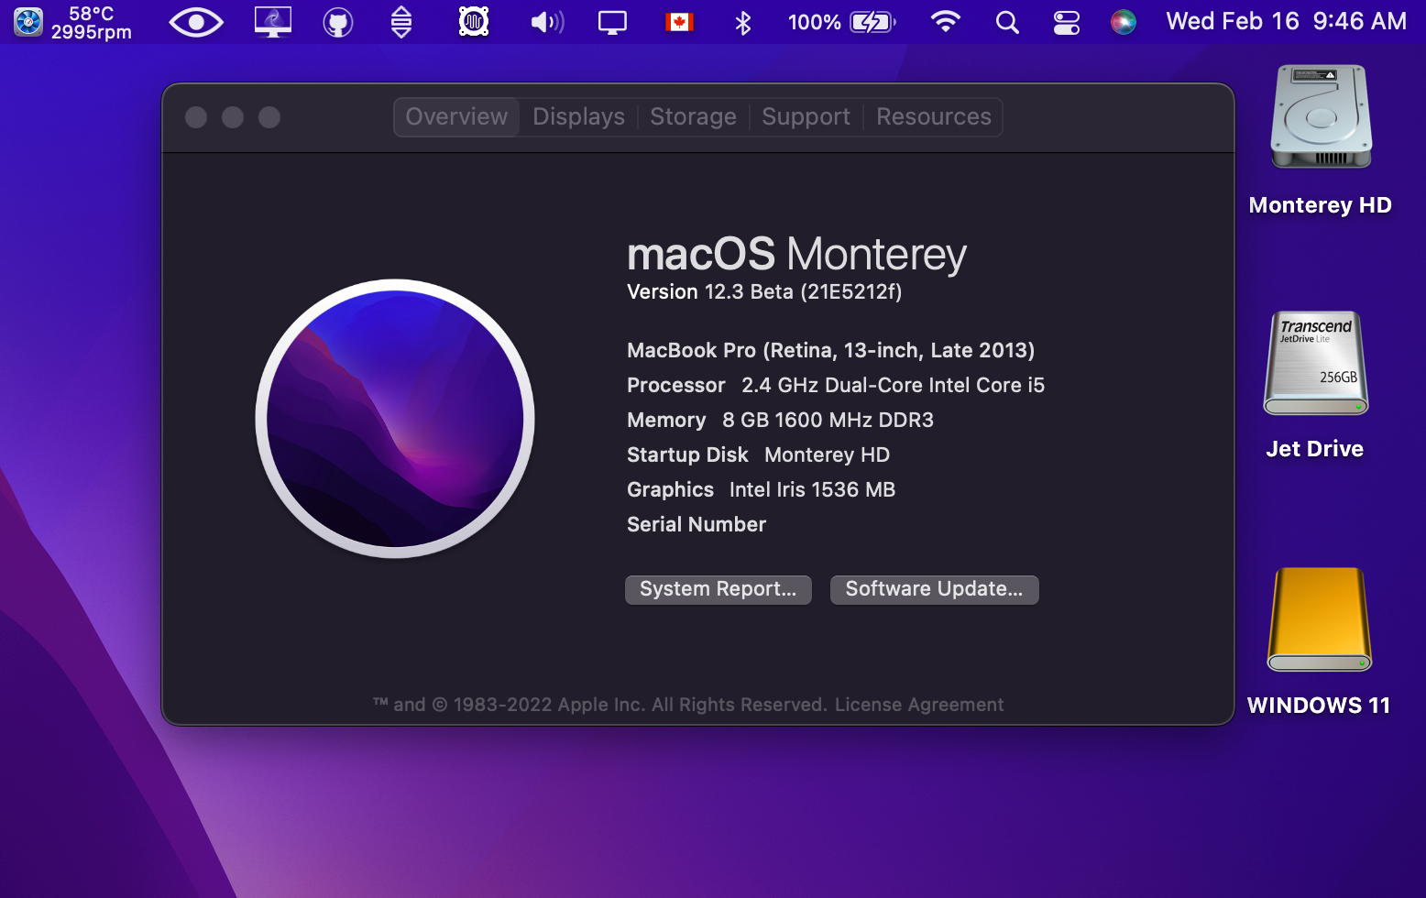Viewport: 1426px width, 898px height.
Task: Open the Canadian flag input source menu
Action: tap(679, 22)
